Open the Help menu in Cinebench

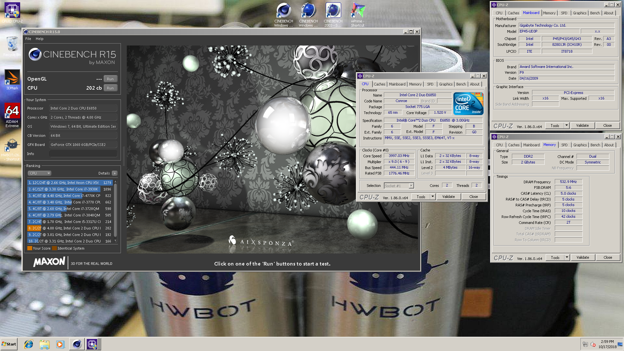pos(39,39)
